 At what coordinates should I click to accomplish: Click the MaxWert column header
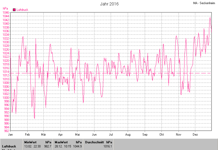click(61, 142)
